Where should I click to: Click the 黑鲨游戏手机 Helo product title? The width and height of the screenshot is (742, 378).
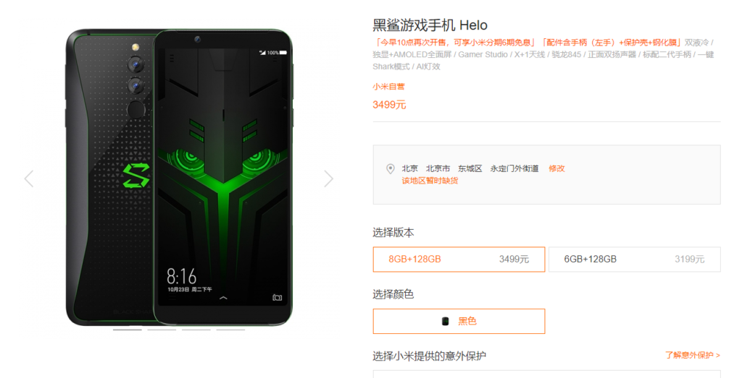(x=430, y=25)
